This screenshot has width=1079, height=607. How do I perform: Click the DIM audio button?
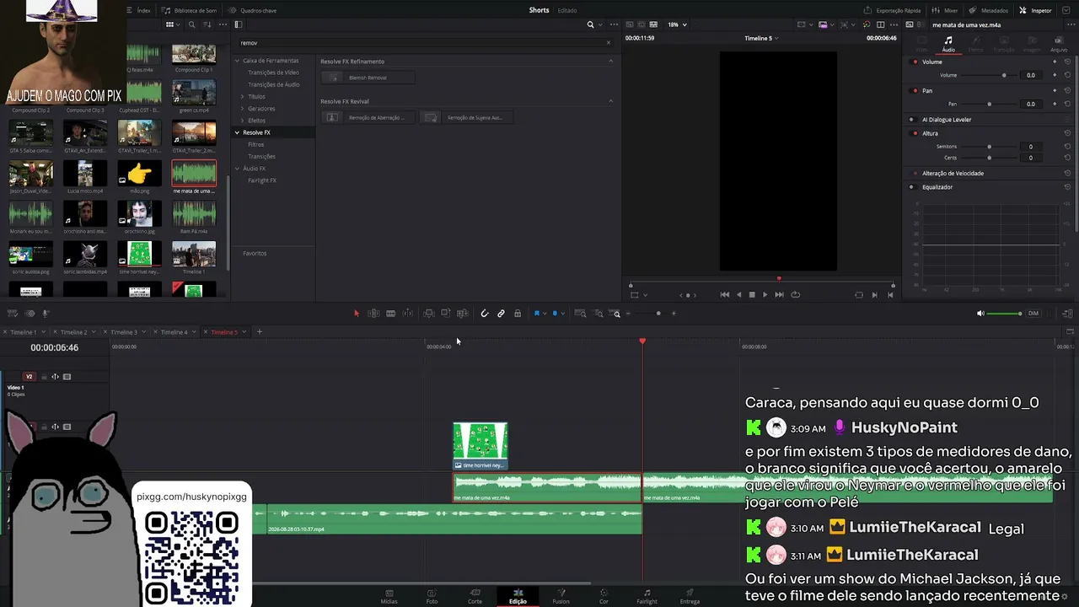tap(1033, 314)
